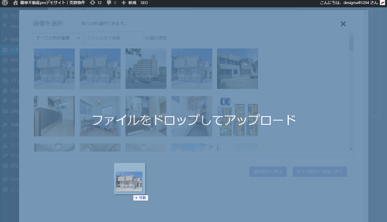Click the WordPress logo in admin bar
Viewport: 387px width, 222px height.
pyautogui.click(x=5, y=3)
